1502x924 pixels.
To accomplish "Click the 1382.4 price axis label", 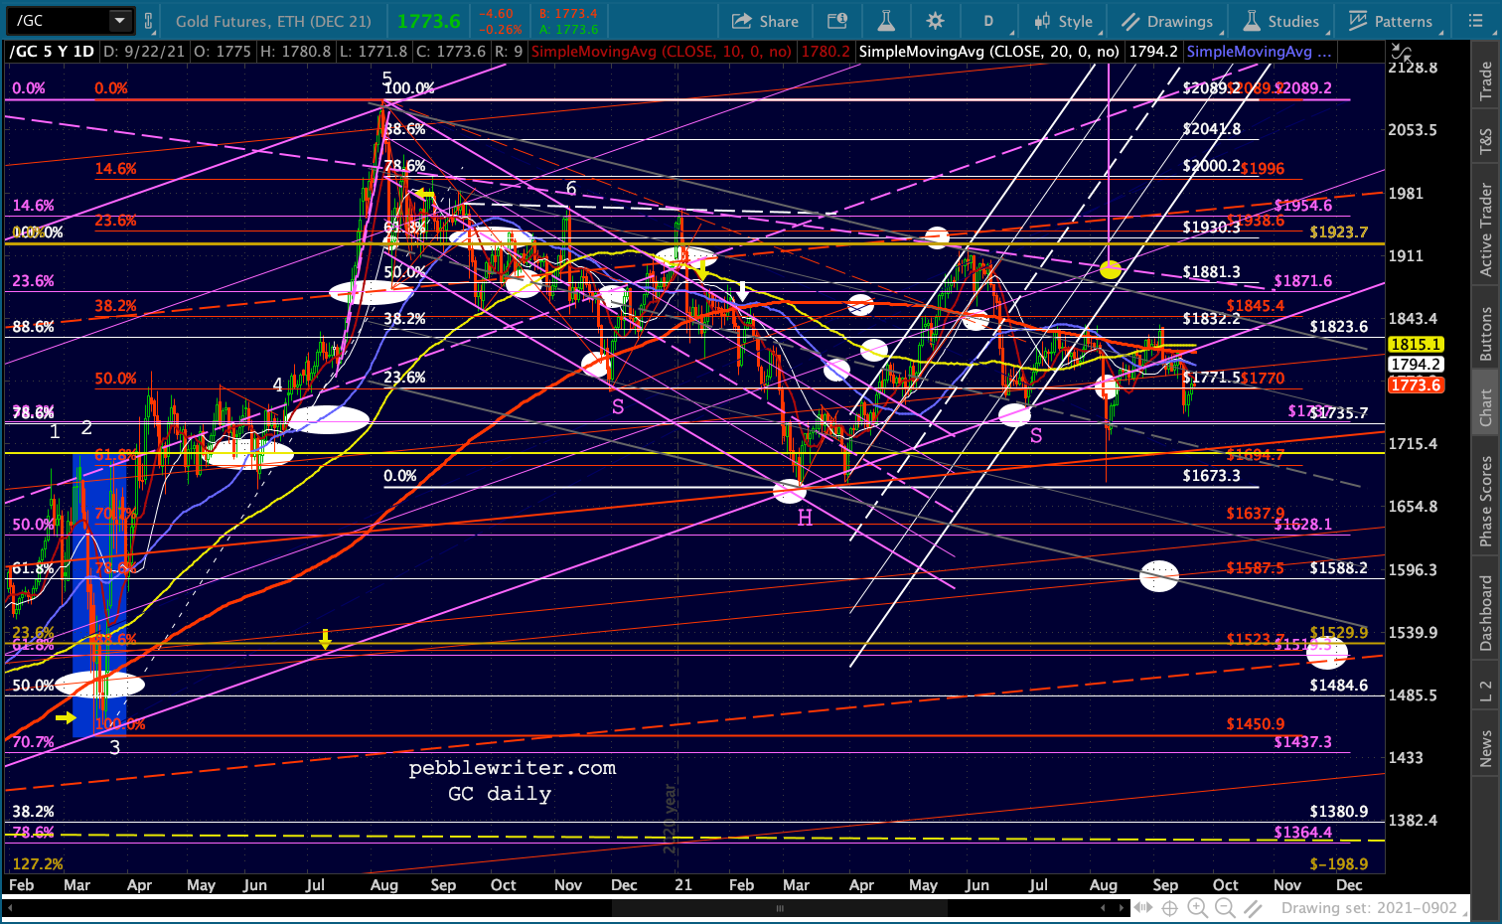I will tap(1413, 821).
